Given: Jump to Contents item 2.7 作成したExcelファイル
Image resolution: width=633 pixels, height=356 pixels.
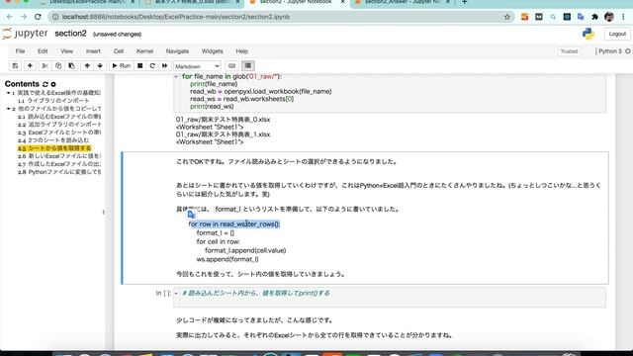Looking at the screenshot, I should [59, 164].
